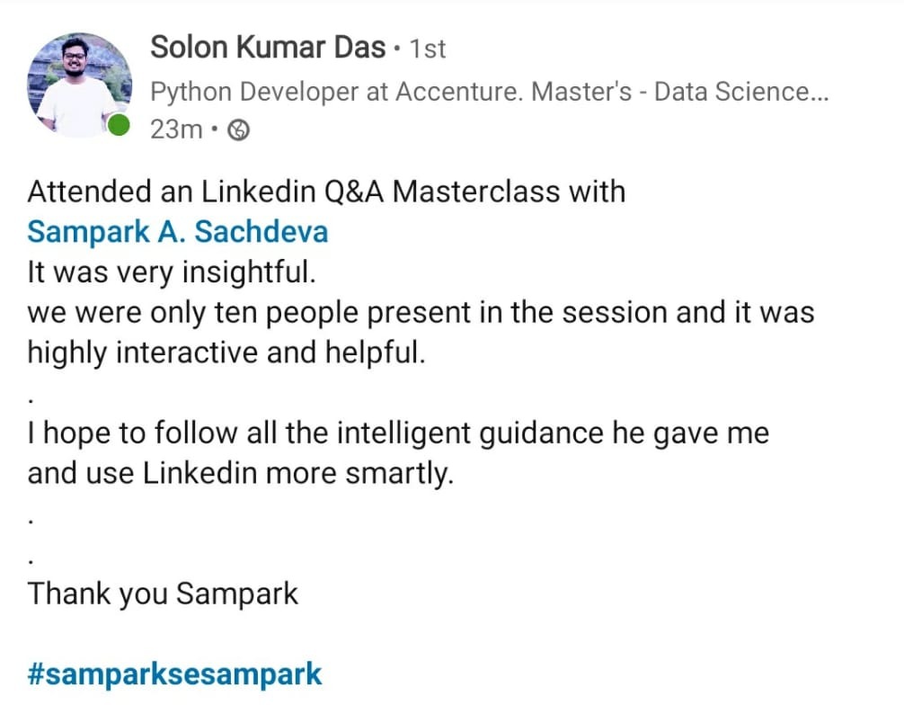Image resolution: width=904 pixels, height=705 pixels.
Task: Click the dot directly below "more smartly" line
Action: pos(31,521)
